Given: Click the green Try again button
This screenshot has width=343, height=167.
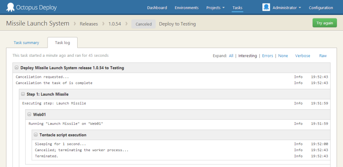Looking at the screenshot, I should [325, 23].
